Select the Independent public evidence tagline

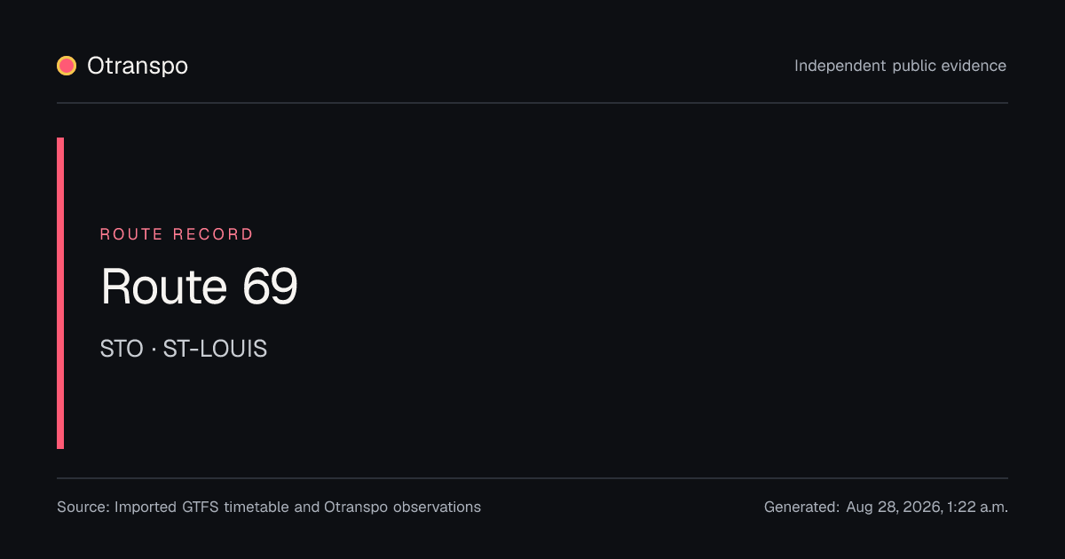coord(900,66)
